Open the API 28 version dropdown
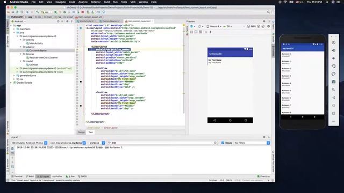 [227, 26]
